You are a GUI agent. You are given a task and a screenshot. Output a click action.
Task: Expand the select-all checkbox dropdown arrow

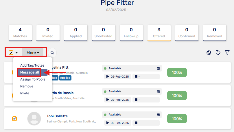click(16, 53)
